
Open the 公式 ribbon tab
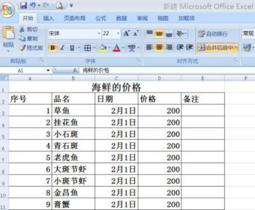pos(101,18)
